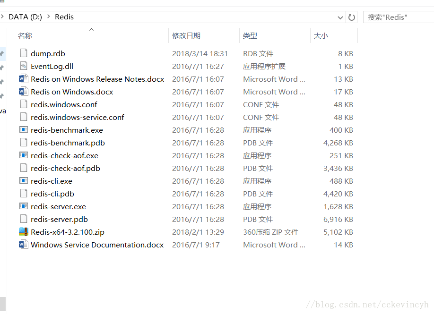The image size is (434, 314).
Task: Select redis.windows-service.conf file name
Action: (78, 117)
